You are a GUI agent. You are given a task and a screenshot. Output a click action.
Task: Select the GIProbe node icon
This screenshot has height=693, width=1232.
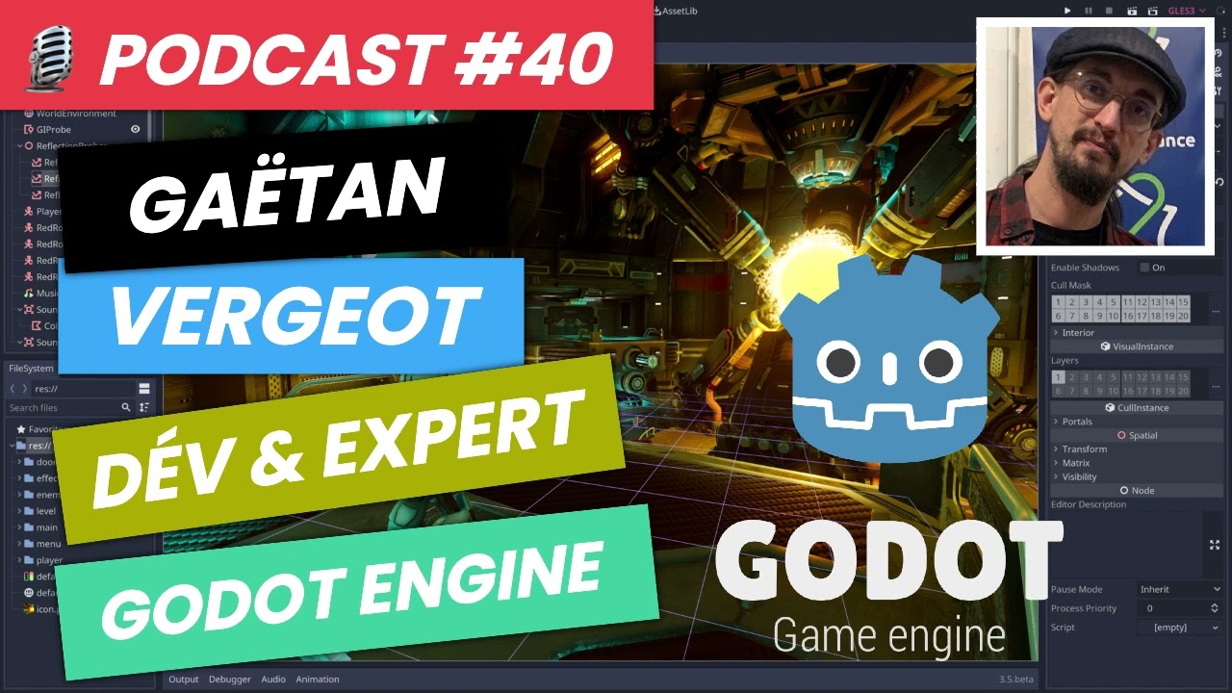click(x=28, y=129)
